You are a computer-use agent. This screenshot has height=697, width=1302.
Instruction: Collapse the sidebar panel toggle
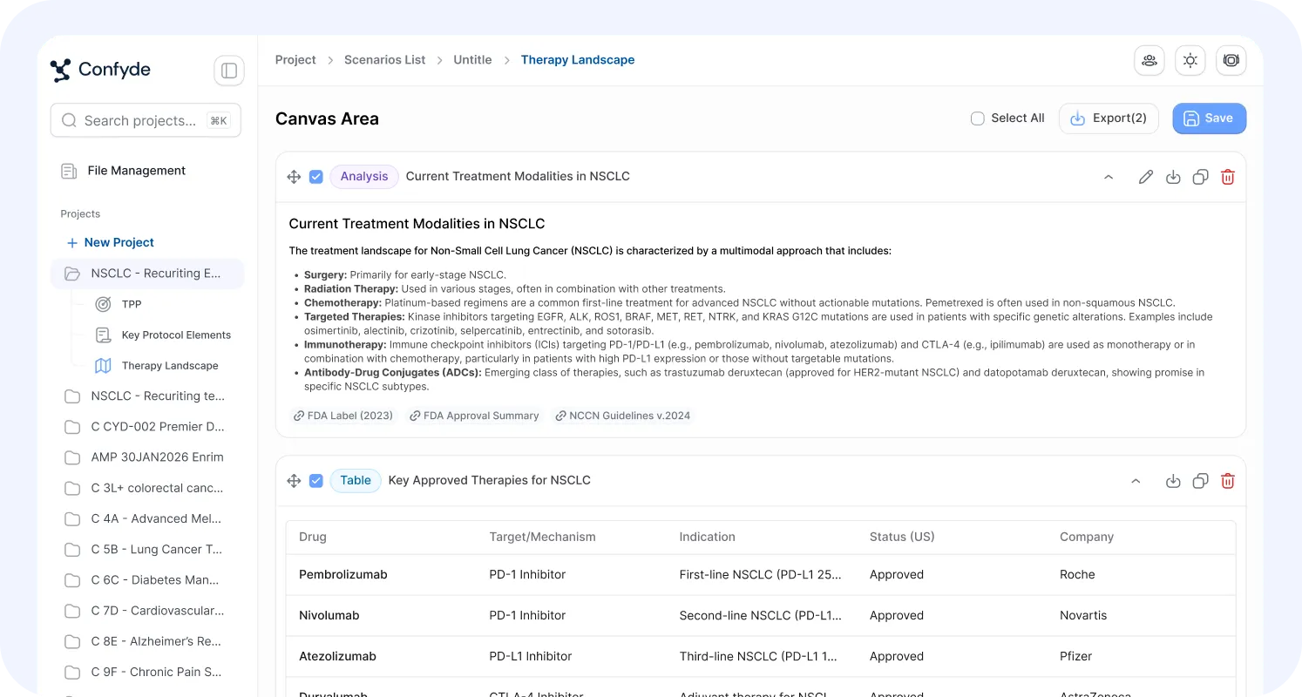click(x=229, y=71)
